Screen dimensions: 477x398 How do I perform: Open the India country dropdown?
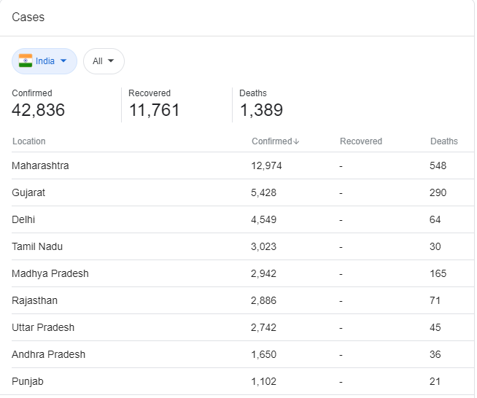[x=44, y=61]
